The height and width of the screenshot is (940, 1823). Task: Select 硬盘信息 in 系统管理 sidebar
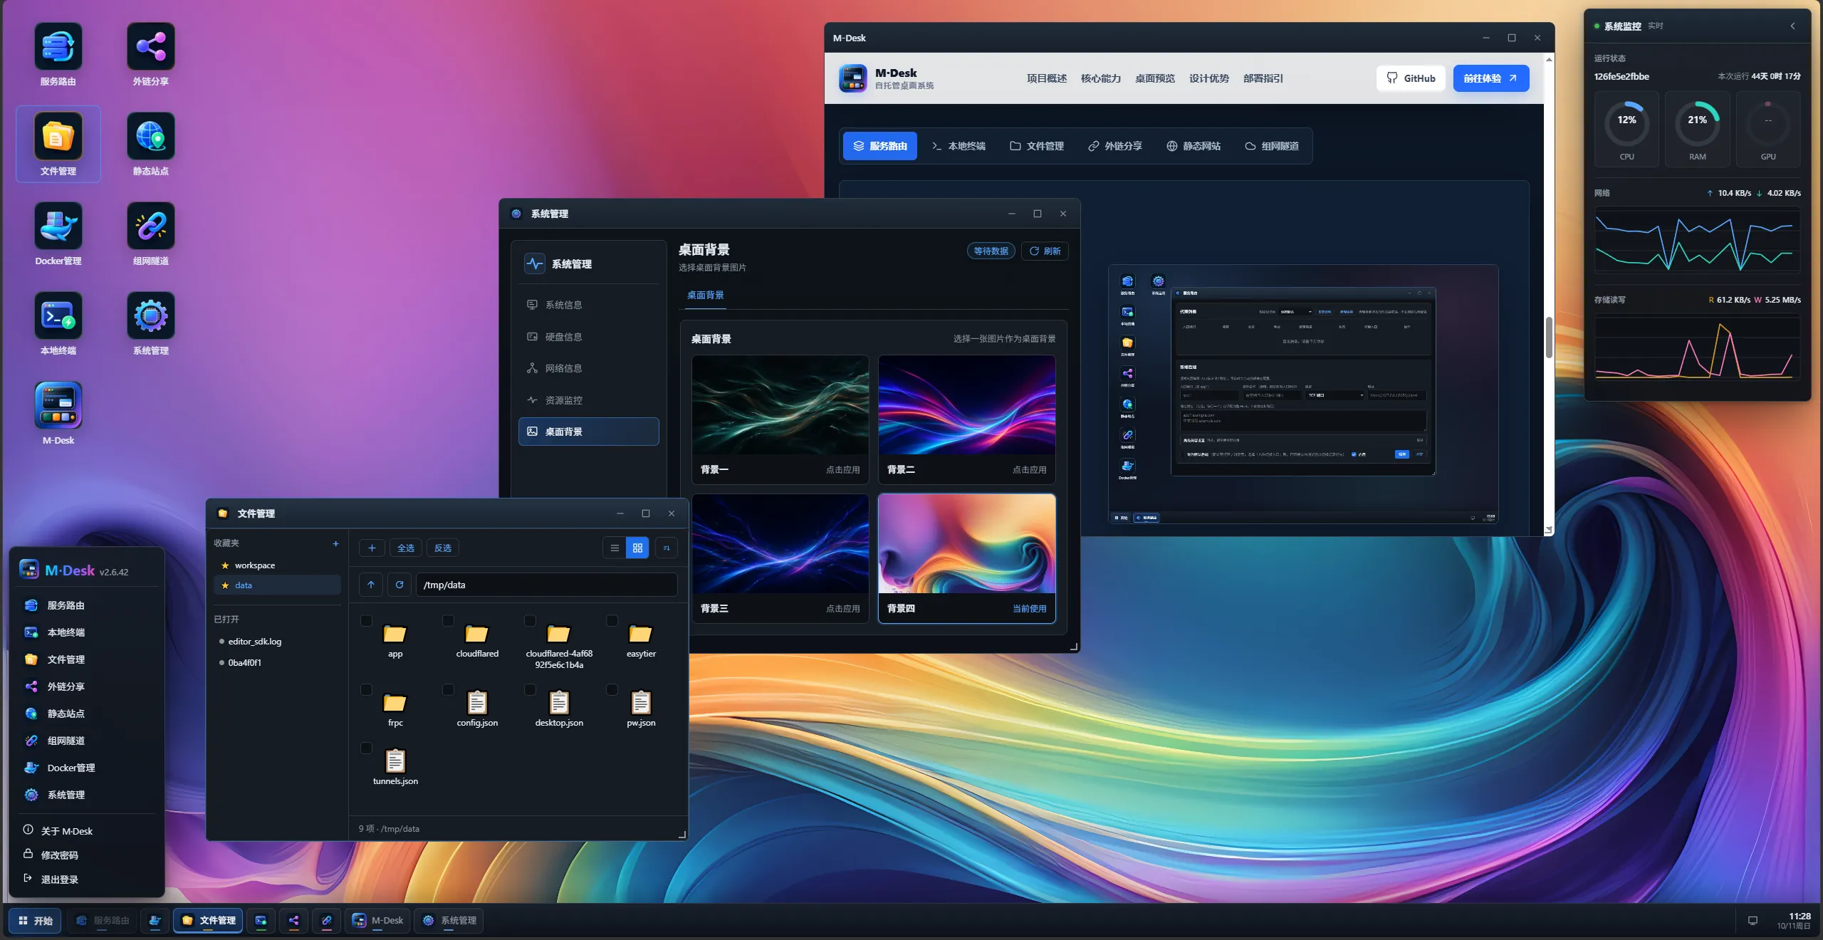pos(588,336)
